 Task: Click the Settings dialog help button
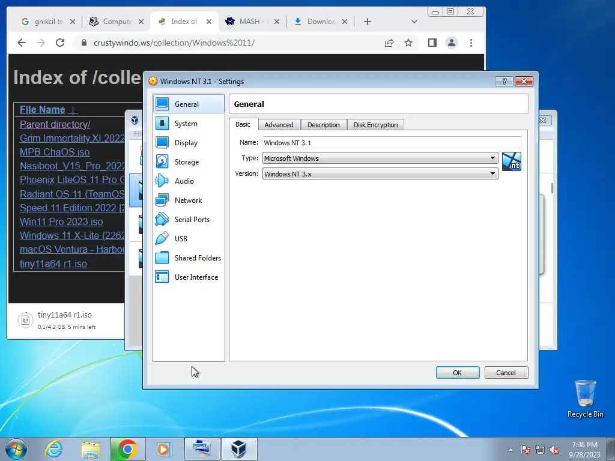tap(504, 81)
